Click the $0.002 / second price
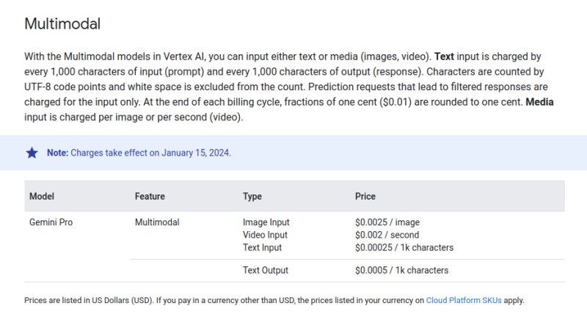 tap(387, 235)
